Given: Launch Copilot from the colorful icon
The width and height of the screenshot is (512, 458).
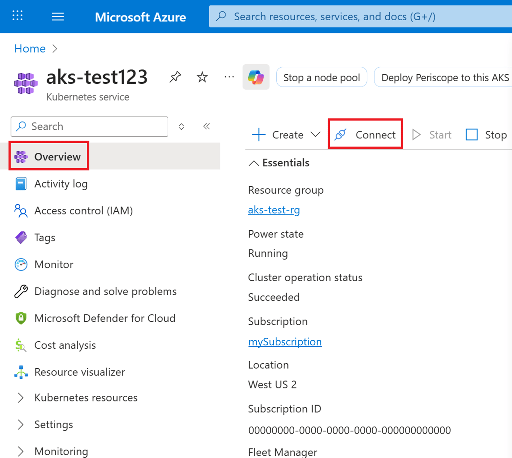Looking at the screenshot, I should 256,77.
